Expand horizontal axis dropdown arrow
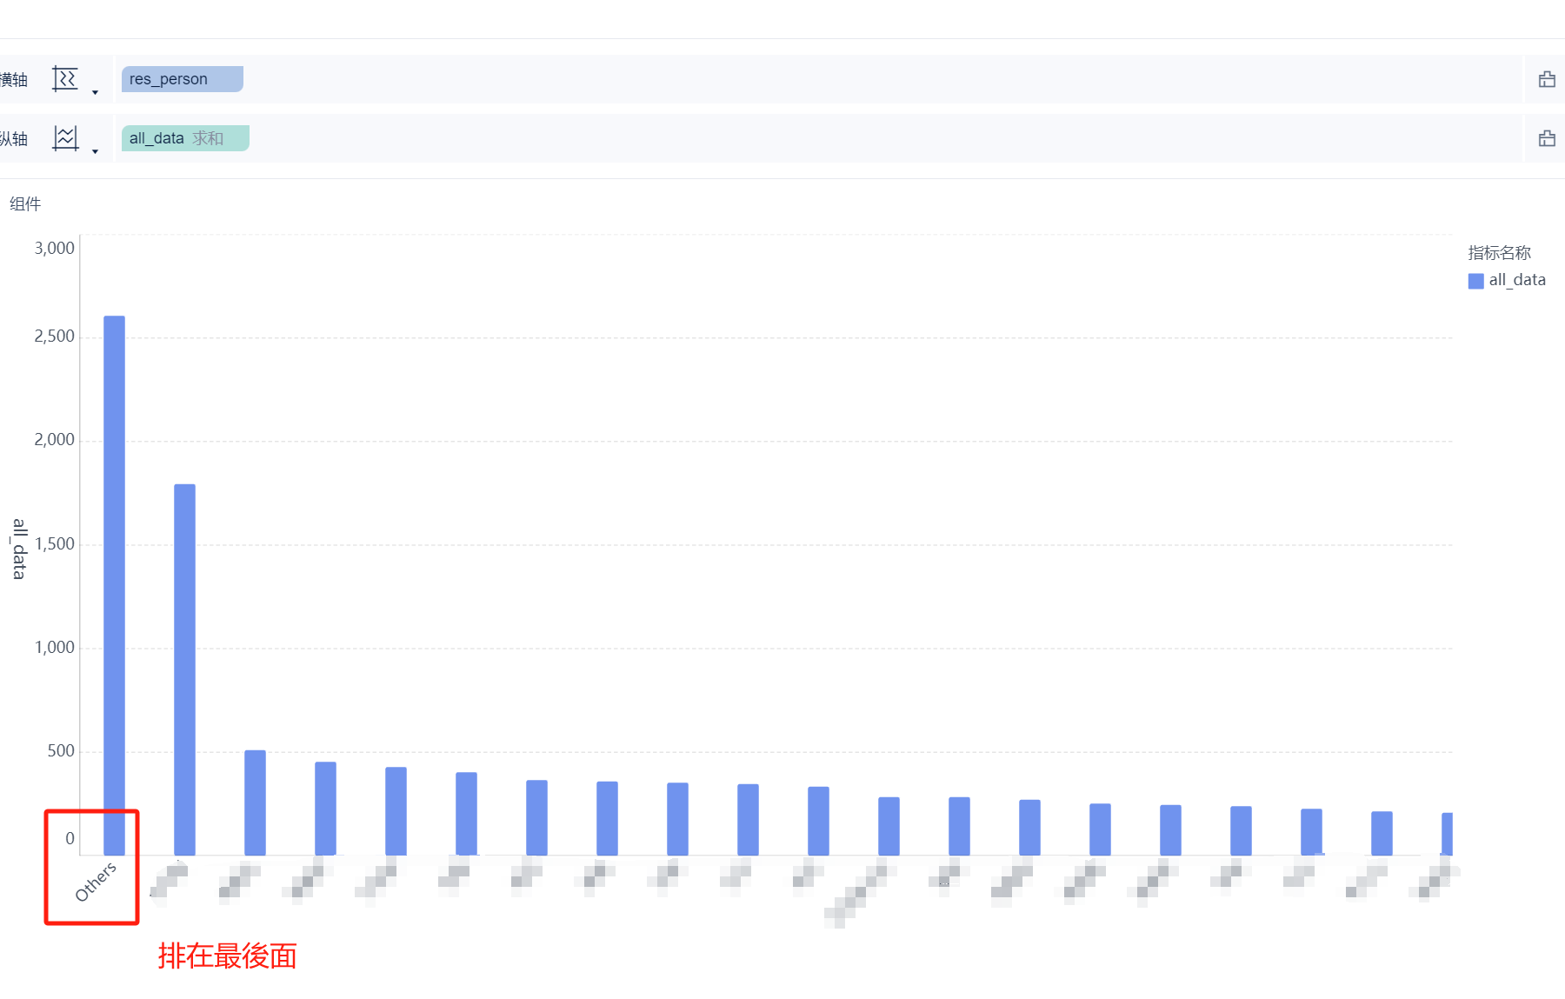The width and height of the screenshot is (1565, 999). tap(95, 92)
